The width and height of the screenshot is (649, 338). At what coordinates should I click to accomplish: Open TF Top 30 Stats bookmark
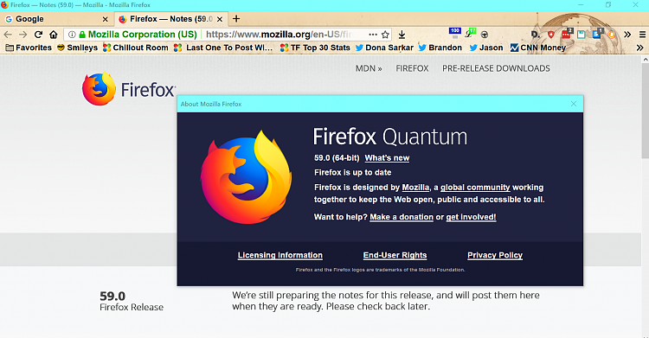[x=315, y=48]
